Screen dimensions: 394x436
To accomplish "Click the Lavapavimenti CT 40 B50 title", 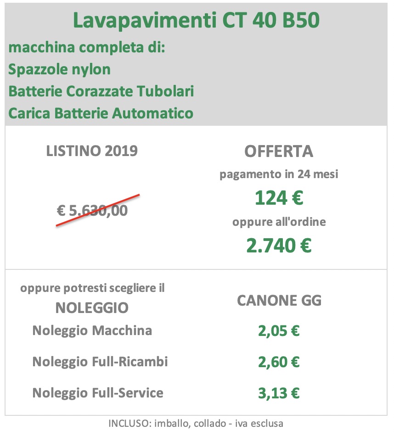I will point(196,20).
